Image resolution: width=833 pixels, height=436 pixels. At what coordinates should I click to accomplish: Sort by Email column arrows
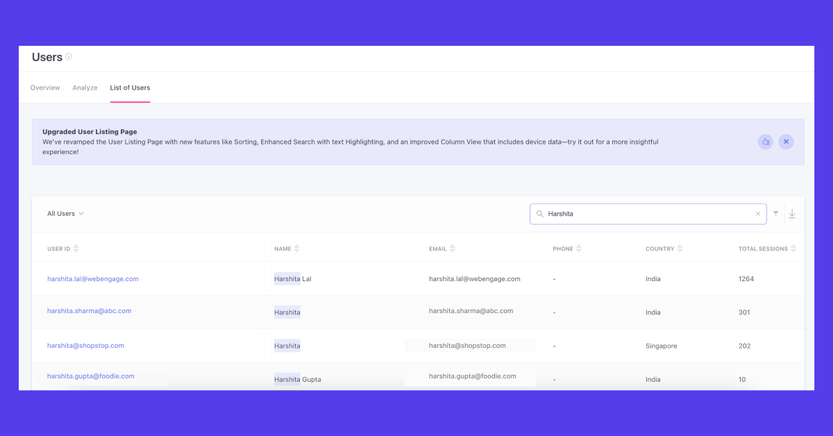point(453,249)
